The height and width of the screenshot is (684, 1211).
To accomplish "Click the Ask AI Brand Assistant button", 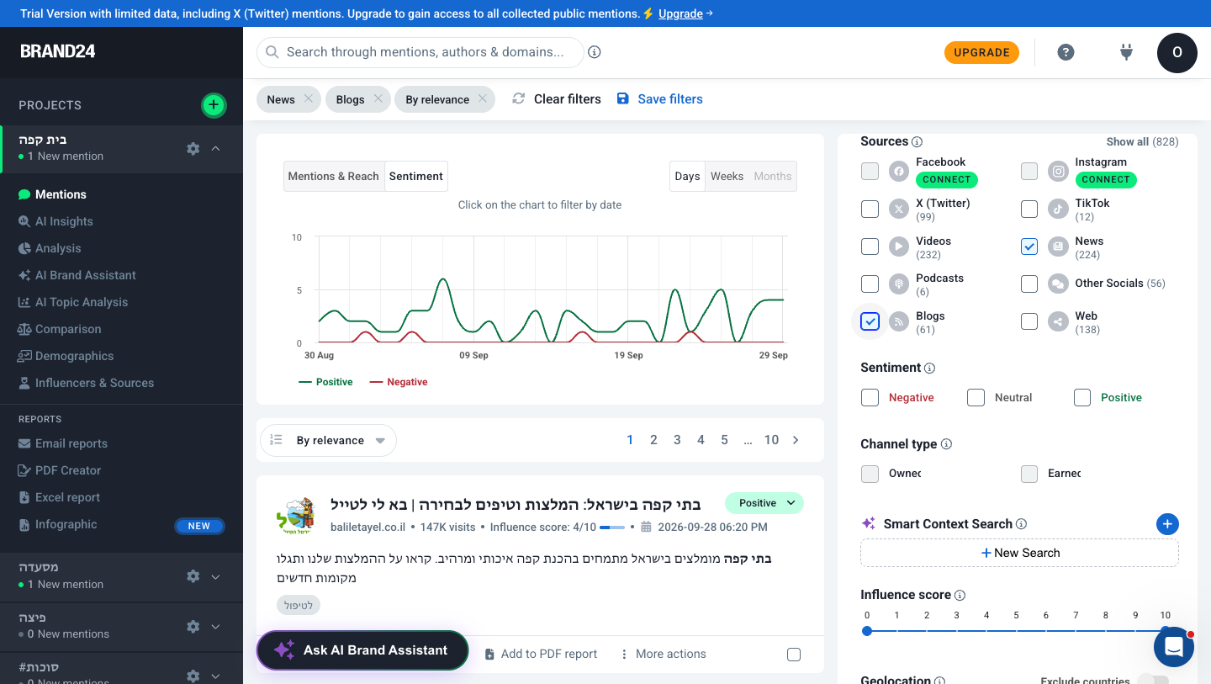I will coord(362,650).
